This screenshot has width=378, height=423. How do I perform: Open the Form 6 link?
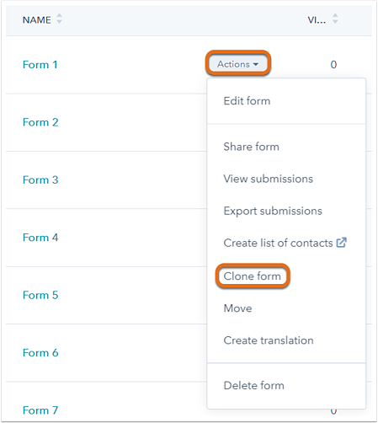tap(40, 352)
